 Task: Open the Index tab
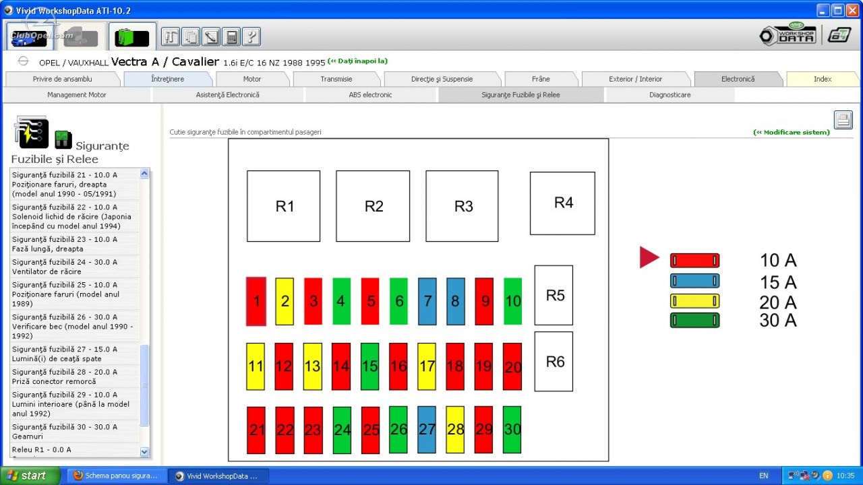(x=823, y=79)
